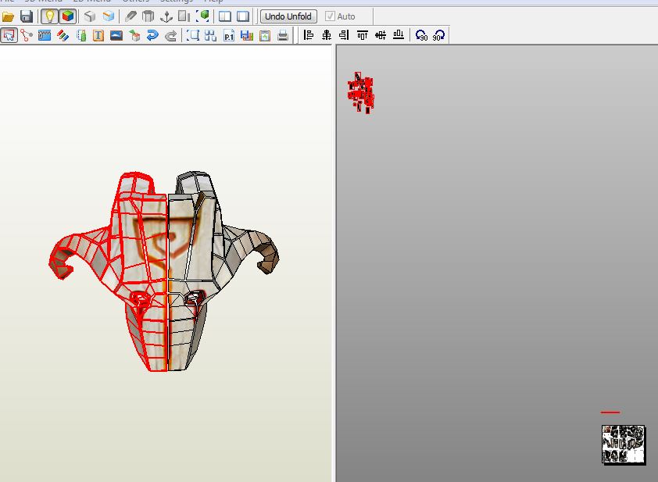Select the gray pencil tool icon
Image resolution: width=658 pixels, height=482 pixels.
click(131, 16)
